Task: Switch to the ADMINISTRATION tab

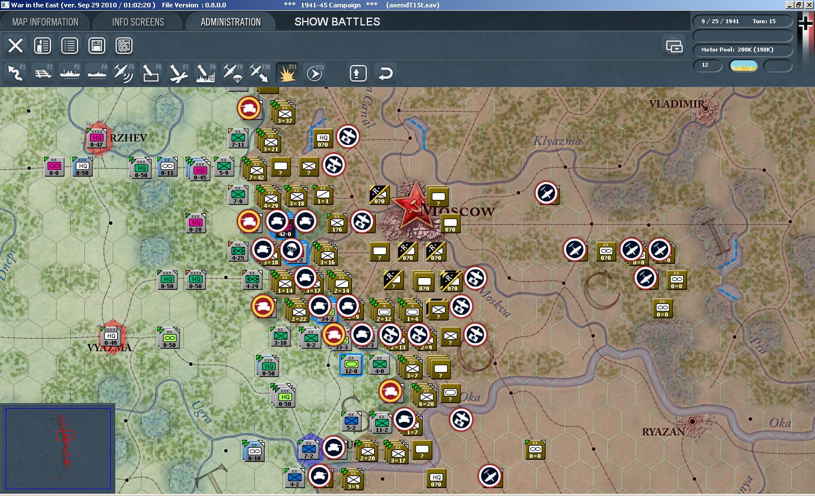Action: click(230, 22)
